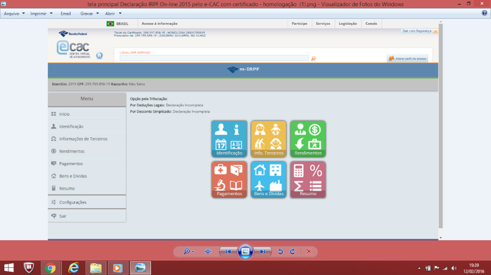Click the Info. Terceiros tile
The height and width of the screenshot is (275, 491).
coord(268,138)
